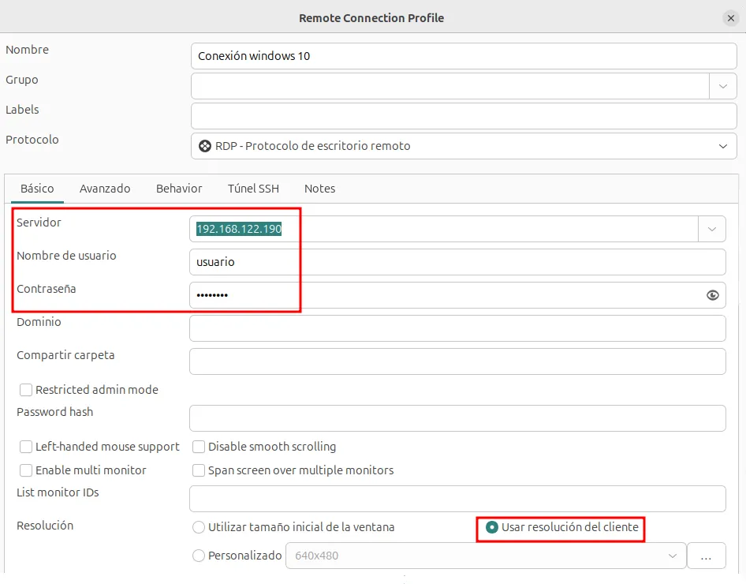The image size is (746, 584).
Task: Click the Nombre de usuario field
Action: [457, 262]
